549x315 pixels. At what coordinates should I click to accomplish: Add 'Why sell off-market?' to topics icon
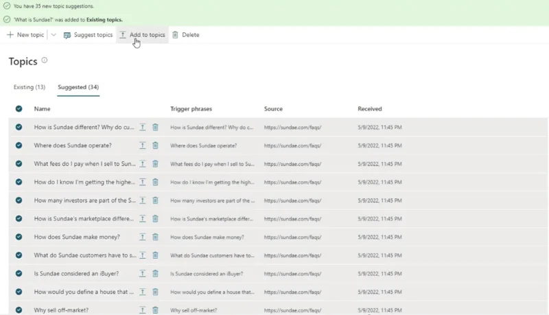coord(143,310)
